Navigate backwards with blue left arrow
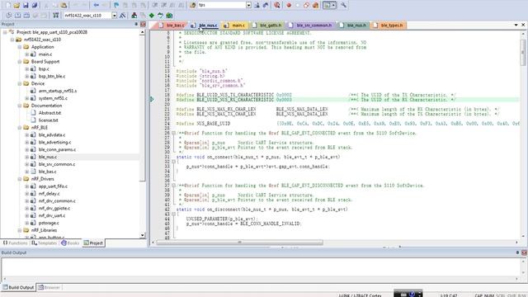 [97, 5]
